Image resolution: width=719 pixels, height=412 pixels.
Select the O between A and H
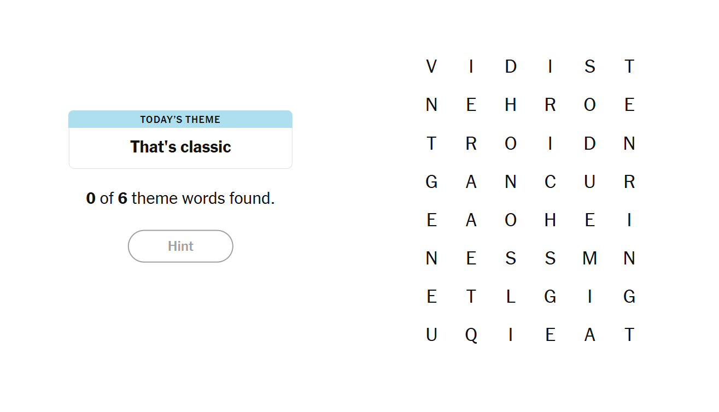pos(511,220)
